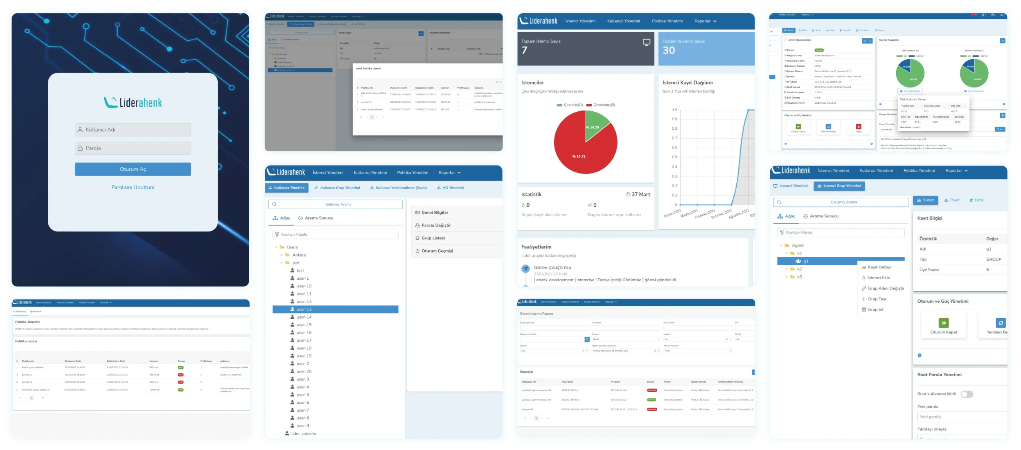Image resolution: width=1021 pixels, height=450 pixels.
Task: Open the Durum 'Hepsi' dropdown in report screen
Action: point(626,339)
